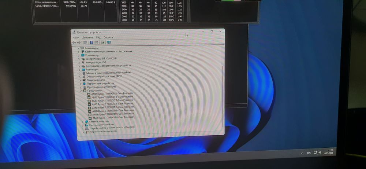Click the x34.85 multiplier in background window
Screen dimensions: 366x169
coord(83,2)
